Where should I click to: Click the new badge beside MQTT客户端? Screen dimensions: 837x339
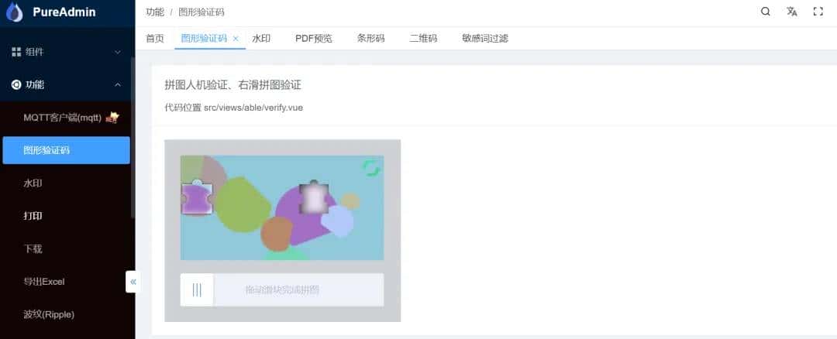point(112,118)
